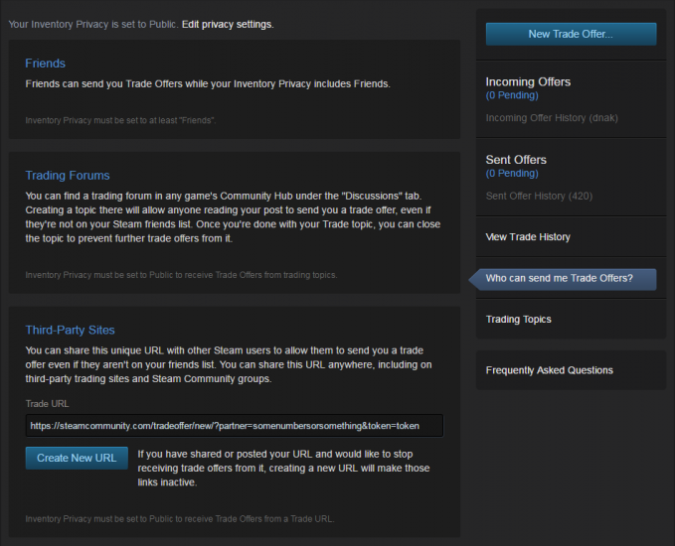Open Frequently Asked Questions

click(549, 370)
